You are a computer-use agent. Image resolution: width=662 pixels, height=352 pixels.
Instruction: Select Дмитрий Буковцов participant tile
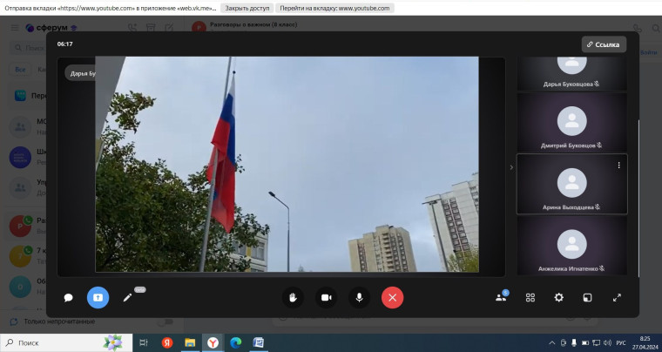(x=571, y=123)
